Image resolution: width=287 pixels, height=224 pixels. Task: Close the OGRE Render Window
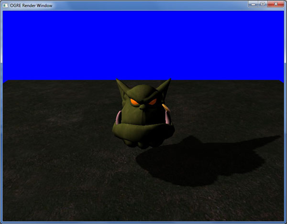click(276, 4)
